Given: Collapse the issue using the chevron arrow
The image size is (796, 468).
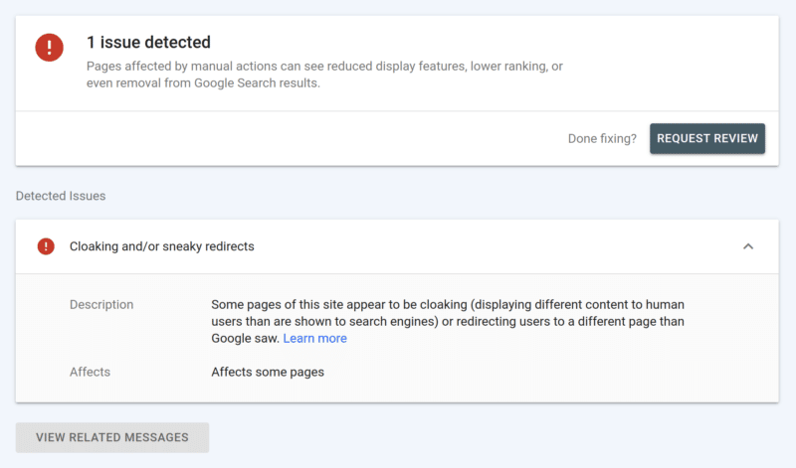Looking at the screenshot, I should tap(748, 246).
